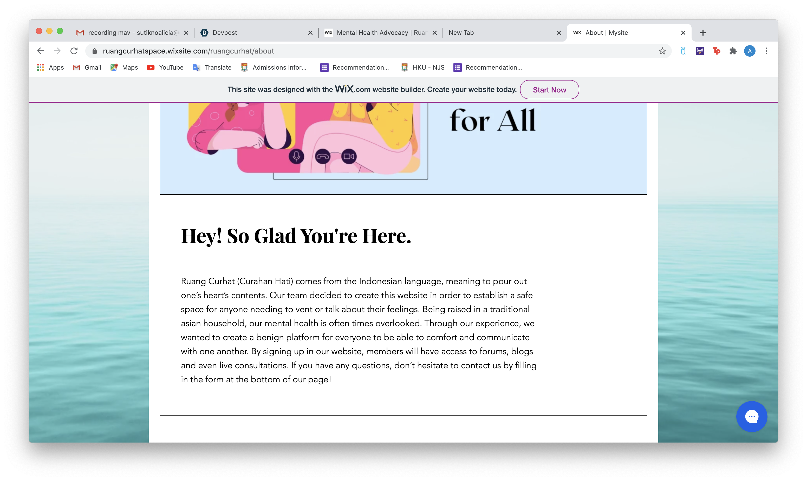
Task: Click the video camera icon in the illustration
Action: click(349, 157)
